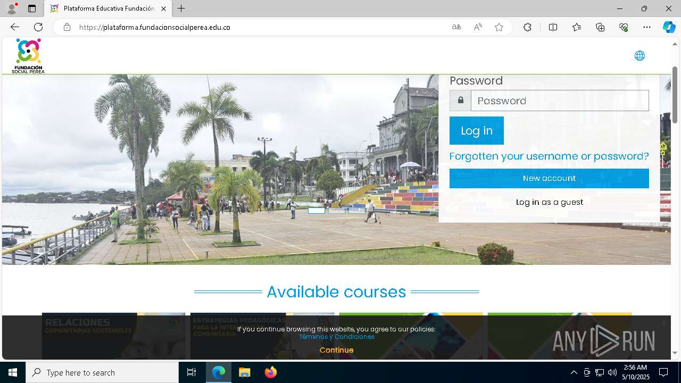Open the volume speaker tray icon

click(612, 372)
